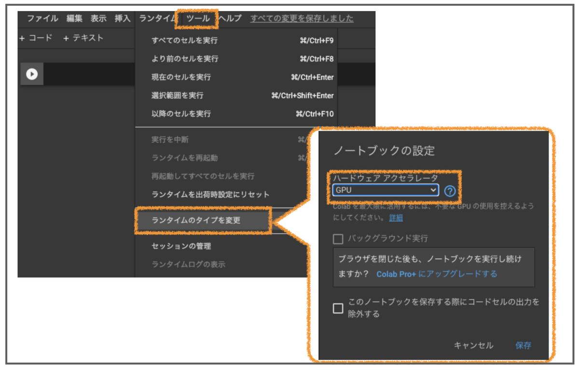579x371 pixels.
Task: Open the 表示 menu
Action: coord(98,18)
